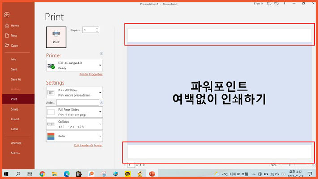318x179 pixels.
Task: Expand the Print All Slides dropdown
Action: [74, 93]
